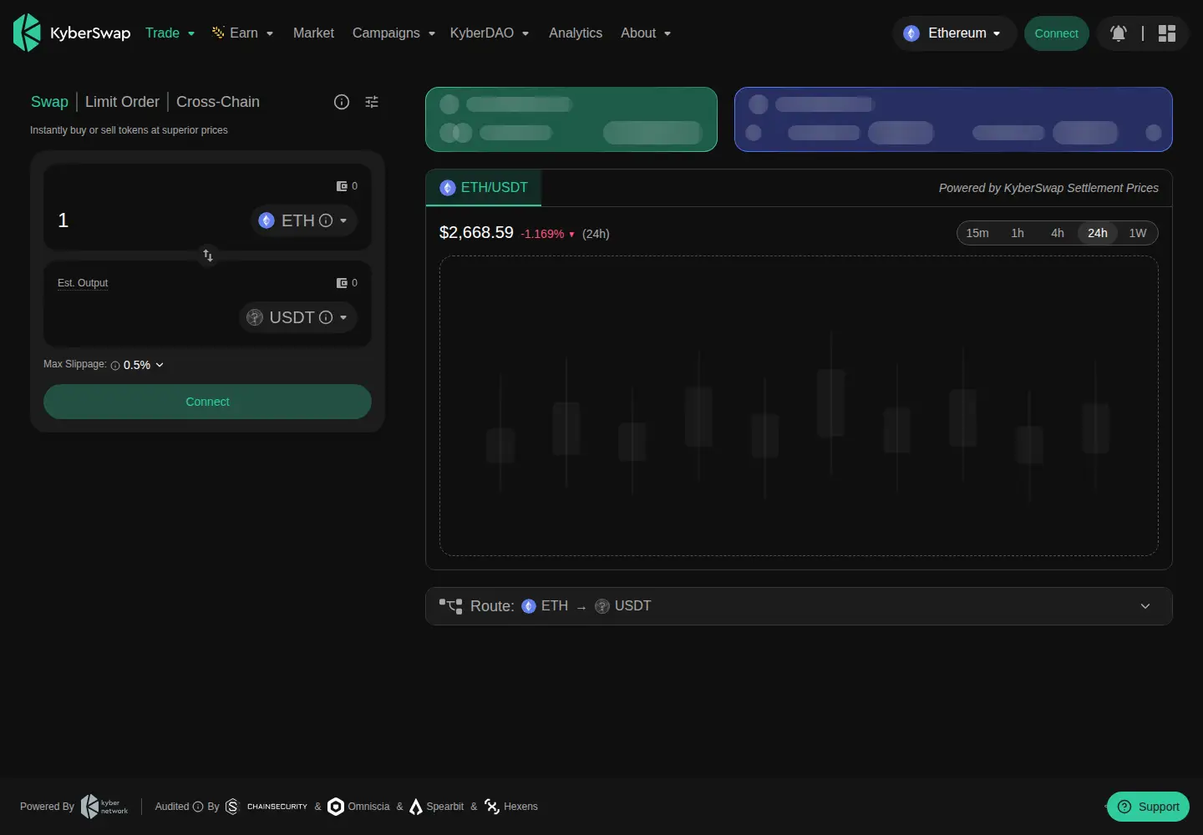Open the Omniscia auditor link

(x=359, y=807)
